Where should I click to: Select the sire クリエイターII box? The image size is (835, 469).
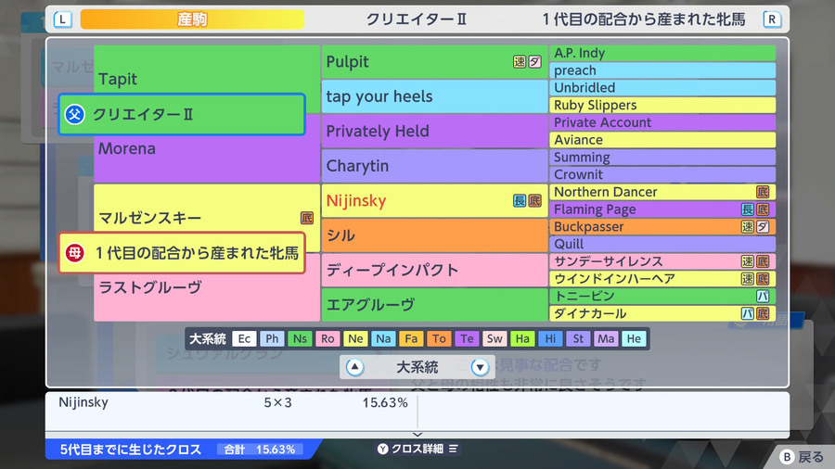tap(182, 114)
